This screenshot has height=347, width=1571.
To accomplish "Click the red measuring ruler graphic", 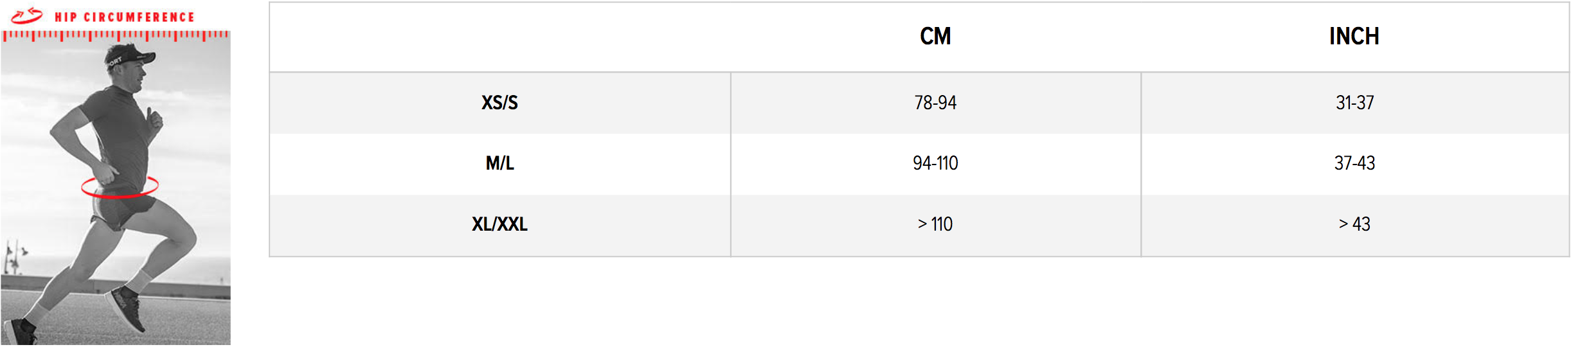I will [116, 36].
